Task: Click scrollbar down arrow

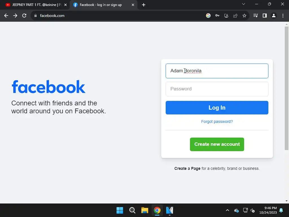Action: (286, 201)
